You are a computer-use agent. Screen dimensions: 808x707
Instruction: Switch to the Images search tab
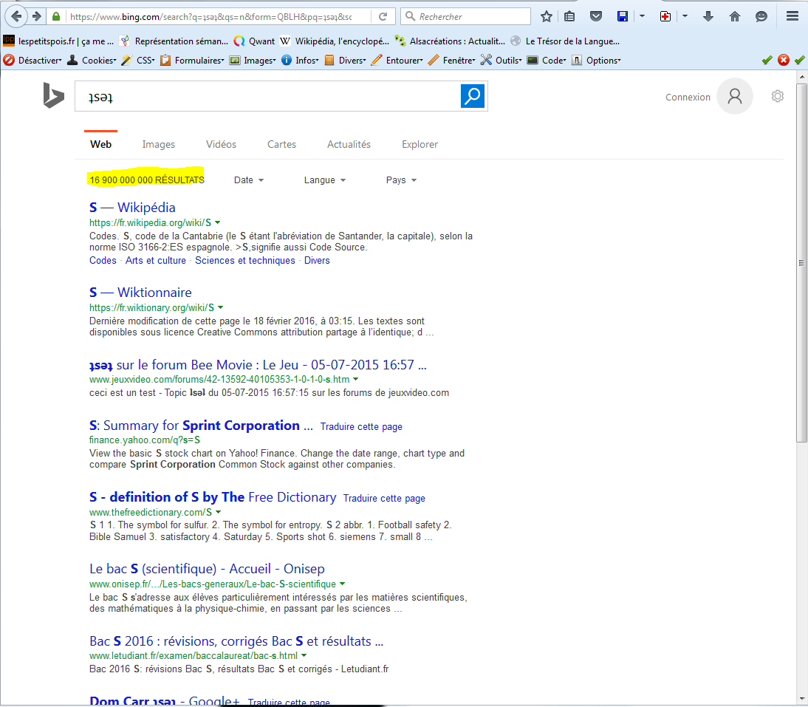click(x=159, y=145)
